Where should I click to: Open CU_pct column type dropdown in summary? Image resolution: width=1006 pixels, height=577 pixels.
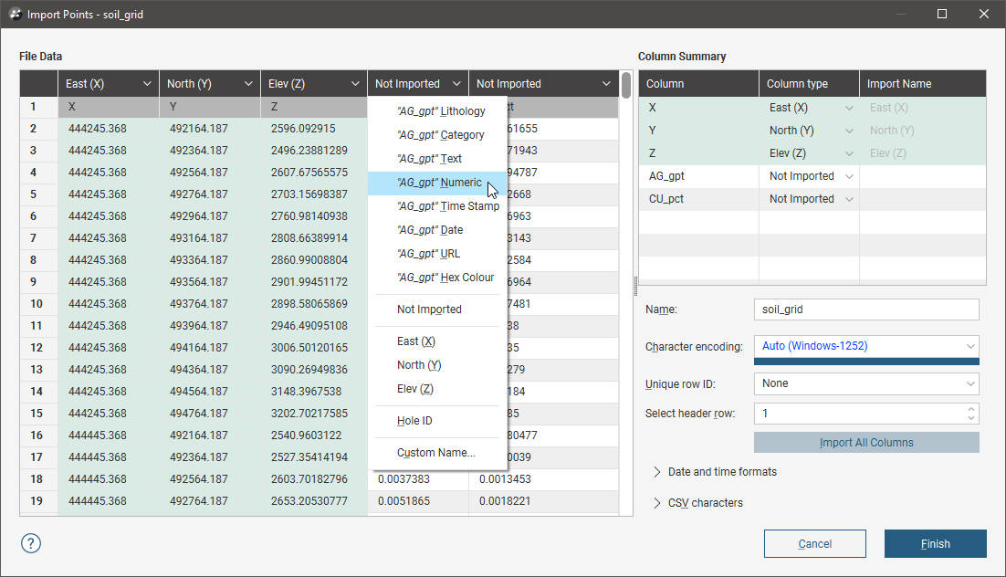point(850,199)
